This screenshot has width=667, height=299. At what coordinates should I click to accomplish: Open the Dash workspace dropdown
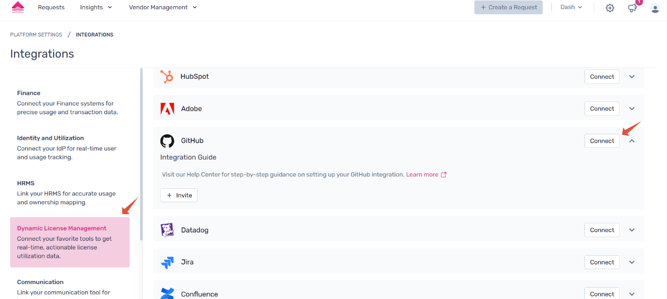[571, 7]
